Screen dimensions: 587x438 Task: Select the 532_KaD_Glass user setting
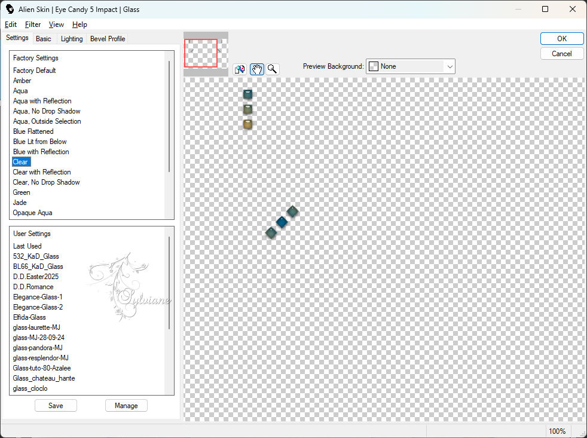click(x=35, y=256)
